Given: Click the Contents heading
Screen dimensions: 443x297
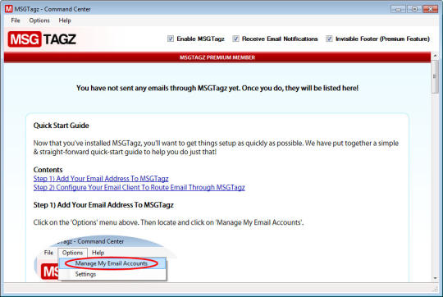Looking at the screenshot, I should [x=48, y=170].
